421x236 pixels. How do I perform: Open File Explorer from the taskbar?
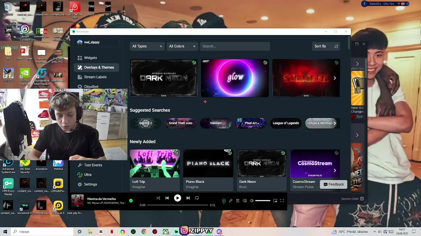(x=90, y=232)
